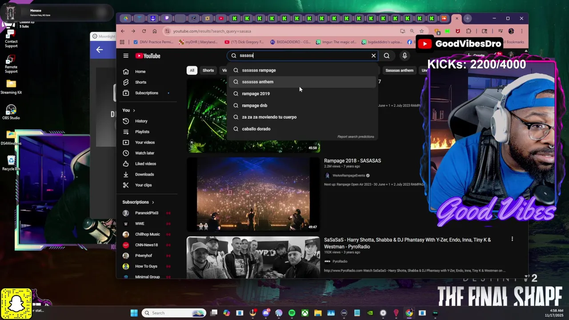Viewport: 569px width, 320px height.
Task: Open the OBS Studio desktop icon
Action: 11,112
